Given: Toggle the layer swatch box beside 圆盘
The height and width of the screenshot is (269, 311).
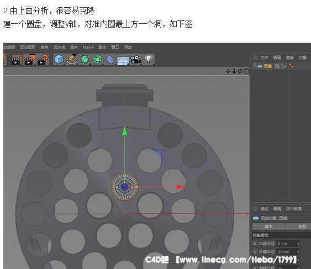Looking at the screenshot, I should 277,66.
